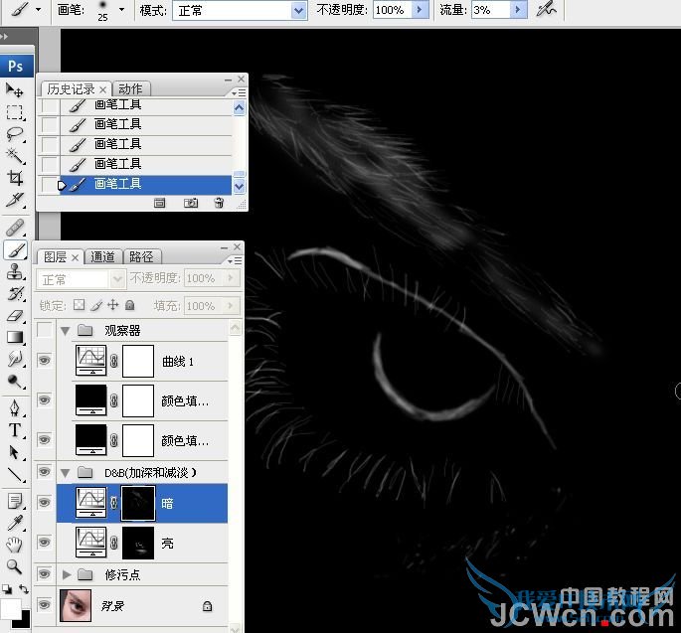This screenshot has height=633, width=681.
Task: Select the Move tool
Action: [x=14, y=90]
